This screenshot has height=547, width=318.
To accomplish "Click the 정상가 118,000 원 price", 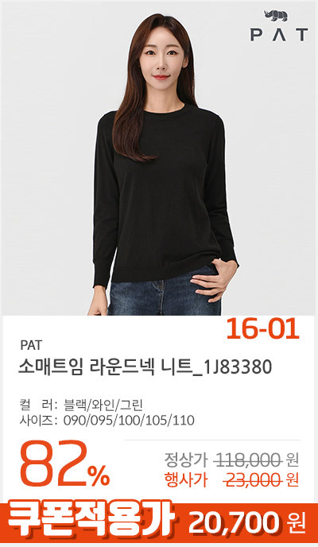I will click(x=231, y=460).
